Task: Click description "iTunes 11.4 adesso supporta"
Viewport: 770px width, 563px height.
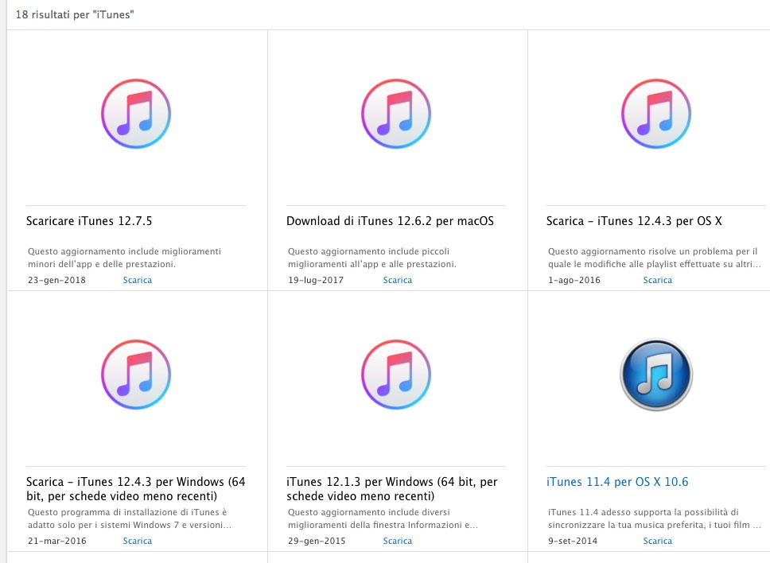Action: [x=654, y=518]
